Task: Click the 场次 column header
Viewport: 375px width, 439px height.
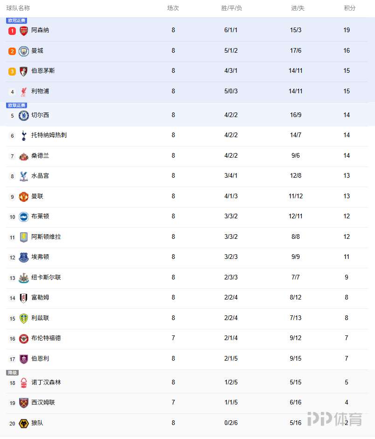Action: [173, 8]
